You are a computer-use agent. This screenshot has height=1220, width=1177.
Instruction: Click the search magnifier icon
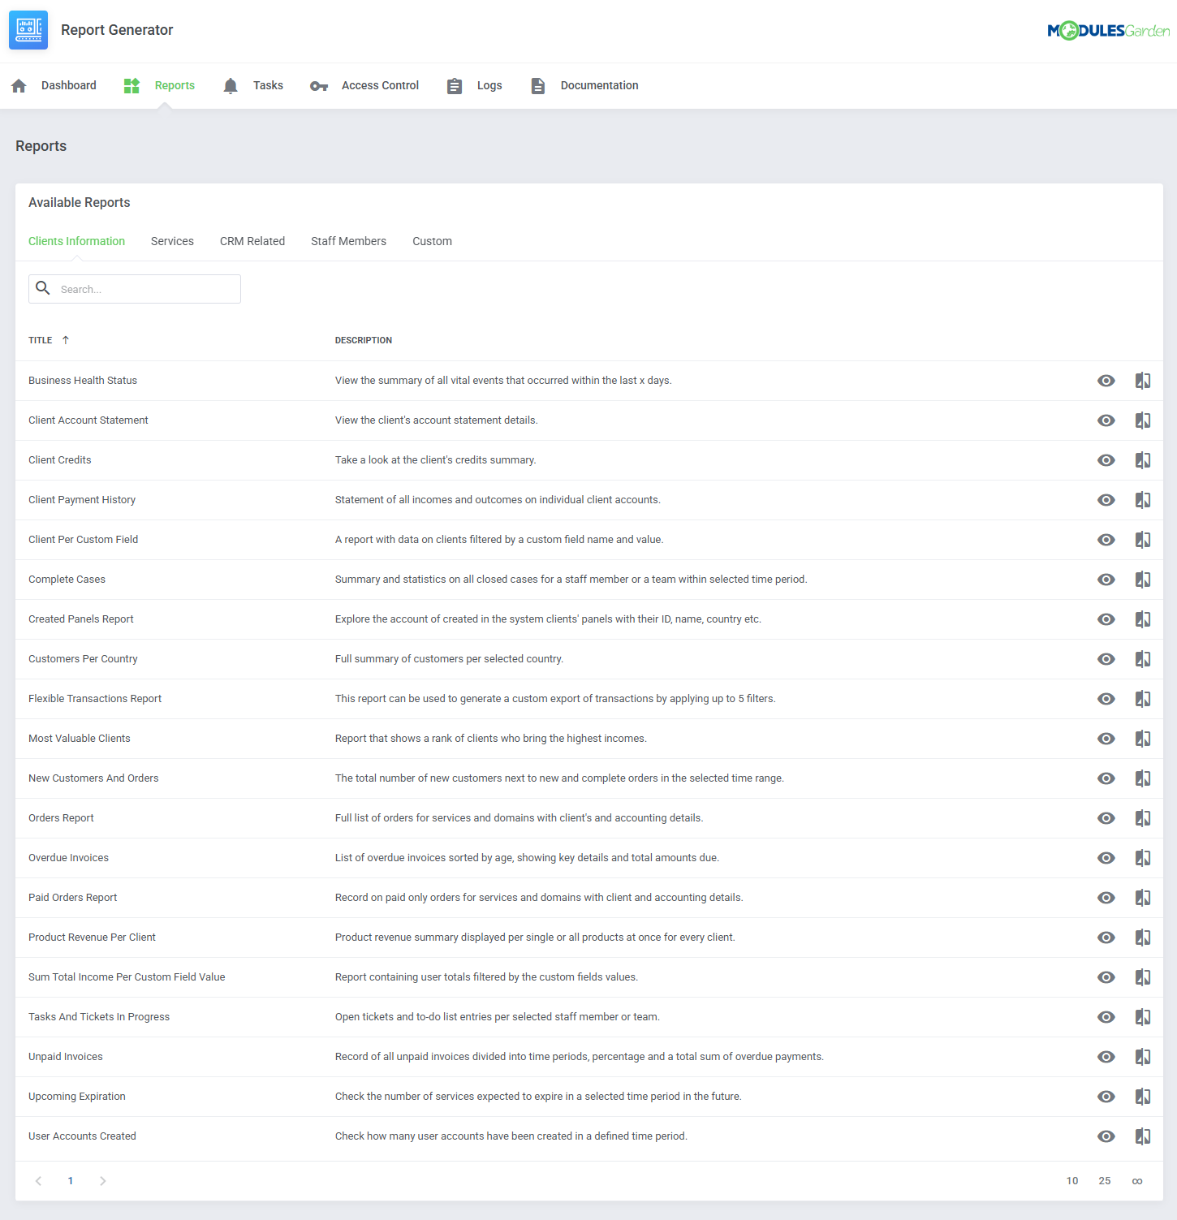pyautogui.click(x=43, y=288)
